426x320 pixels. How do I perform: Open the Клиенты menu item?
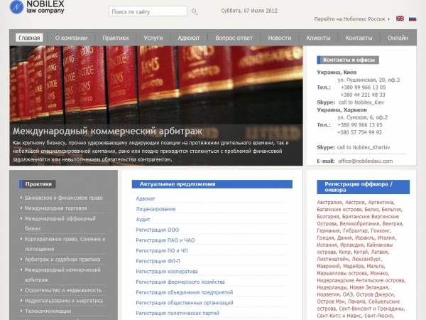[318, 38]
